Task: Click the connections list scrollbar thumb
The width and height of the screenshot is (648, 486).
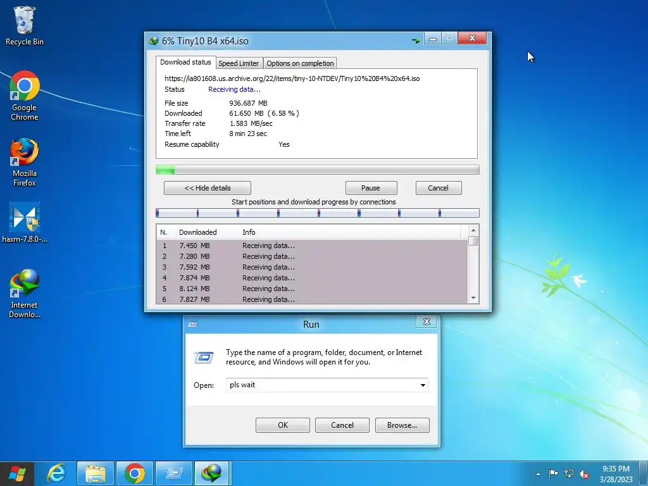Action: tap(473, 240)
